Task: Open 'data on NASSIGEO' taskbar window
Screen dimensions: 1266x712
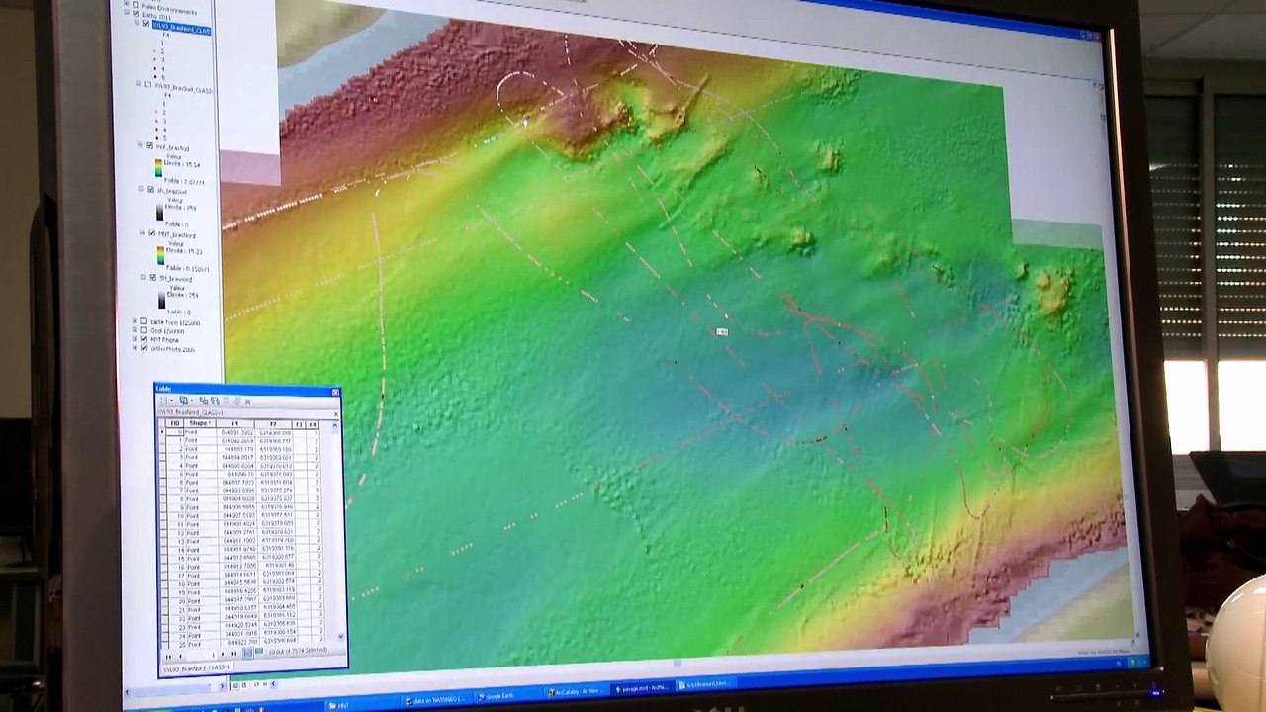Action: [x=437, y=700]
